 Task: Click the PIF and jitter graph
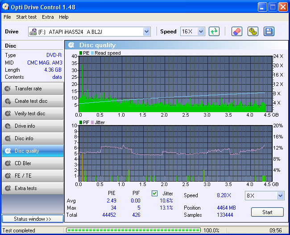click(x=175, y=154)
